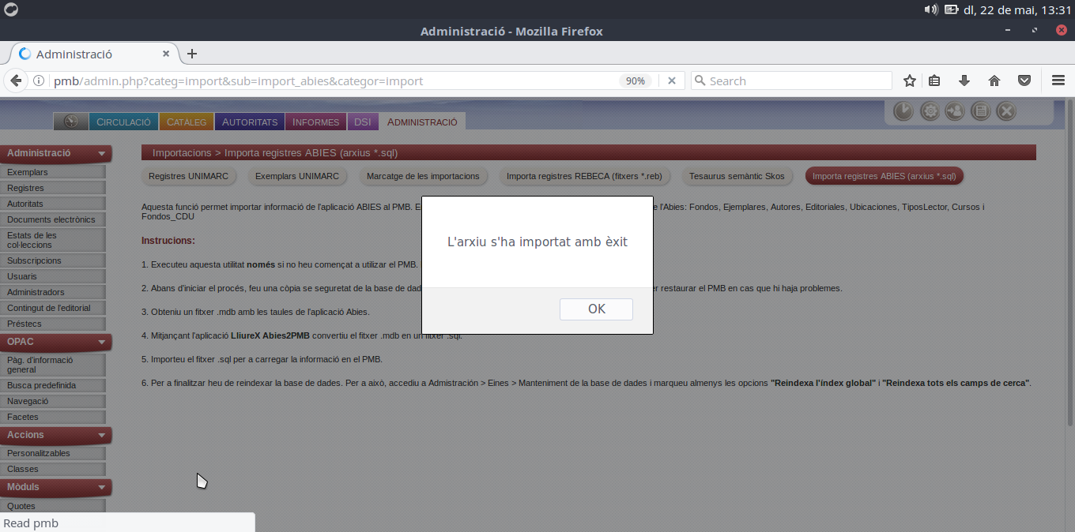The height and width of the screenshot is (532, 1075).
Task: Click the floppy disk save icon in PMB header
Action: (x=980, y=111)
